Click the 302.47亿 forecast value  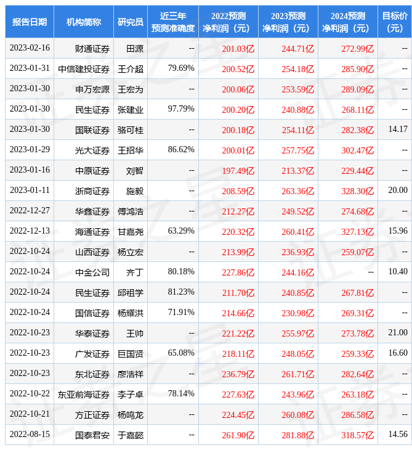358,150
